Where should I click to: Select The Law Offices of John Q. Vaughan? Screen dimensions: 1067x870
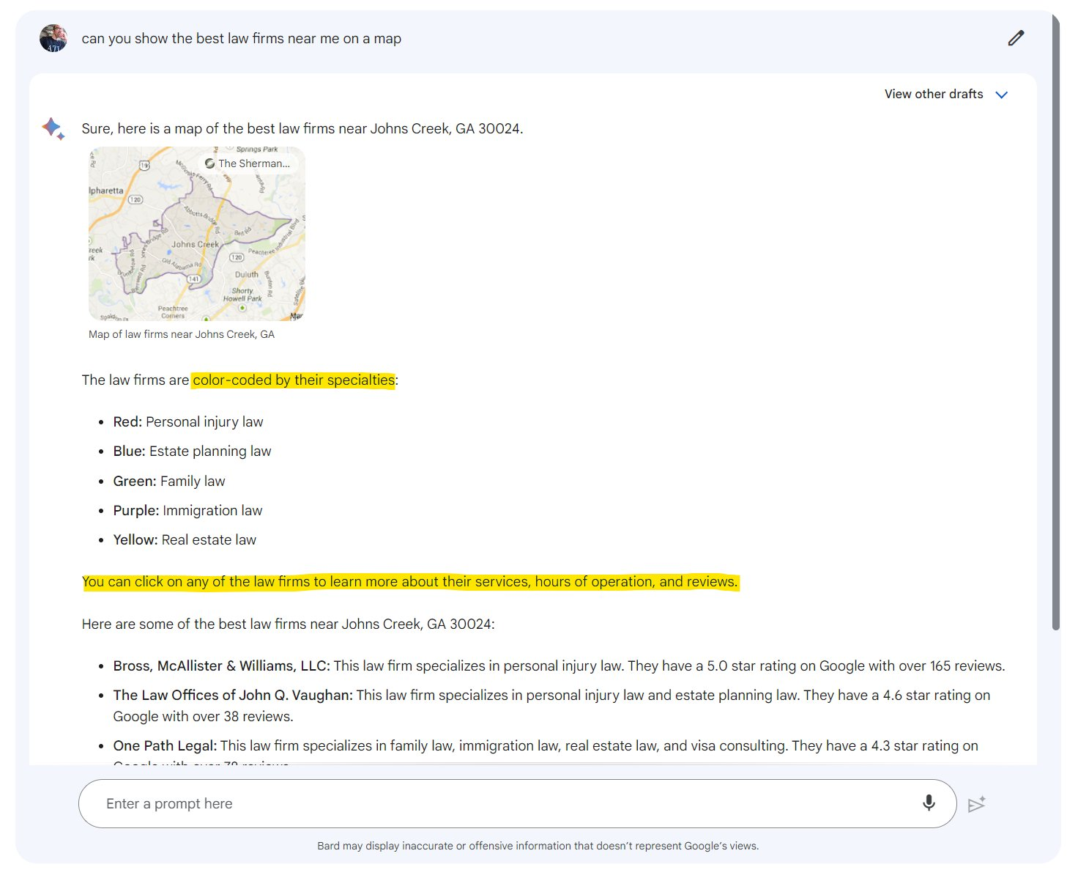232,695
